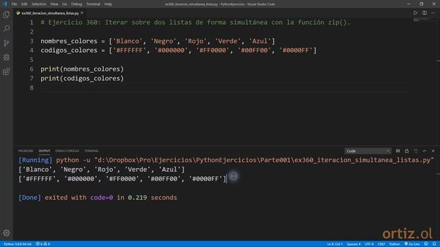The width and height of the screenshot is (440, 247).
Task: Click the ['Blanco', 'Negro'...] output line
Action: tap(102, 169)
